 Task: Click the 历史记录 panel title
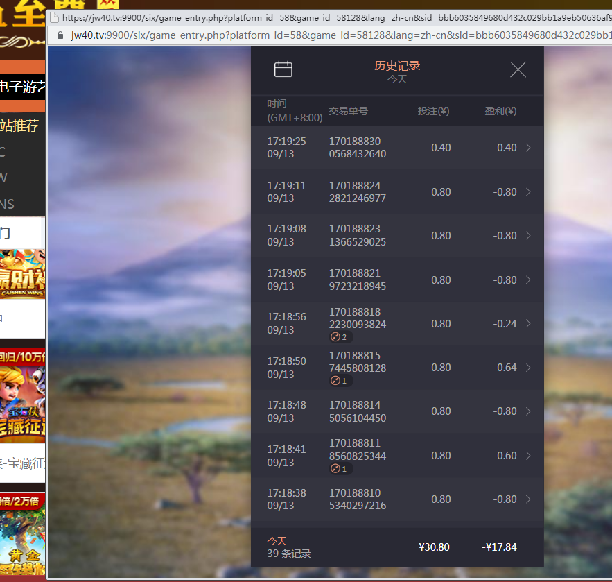click(x=397, y=66)
